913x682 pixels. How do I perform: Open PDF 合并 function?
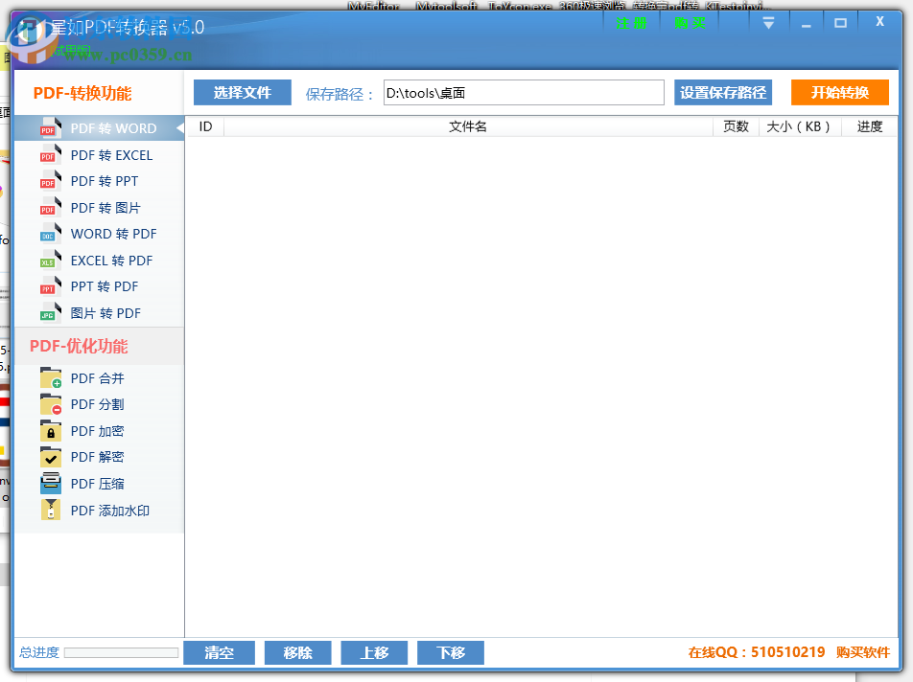point(99,378)
